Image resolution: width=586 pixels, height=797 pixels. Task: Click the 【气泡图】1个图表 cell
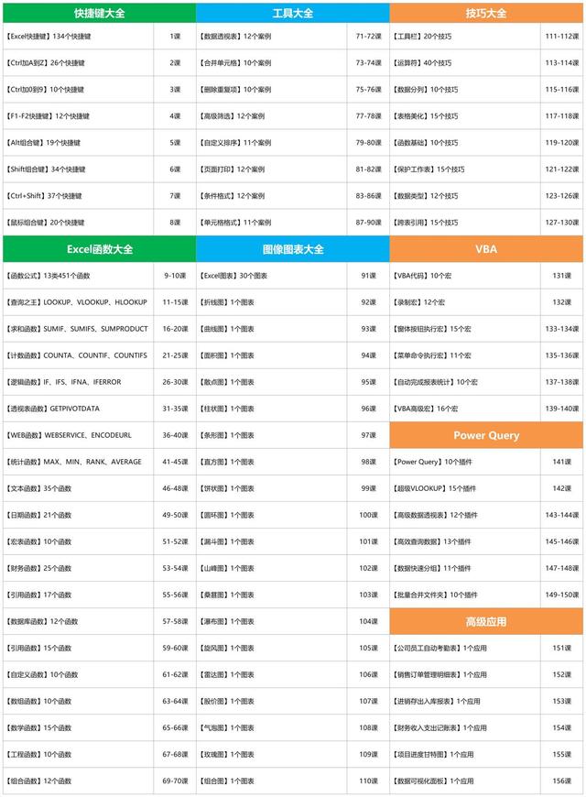tap(272, 728)
